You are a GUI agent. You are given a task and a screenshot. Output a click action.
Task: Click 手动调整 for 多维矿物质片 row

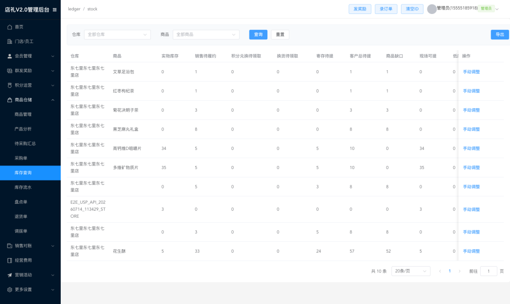click(x=471, y=167)
